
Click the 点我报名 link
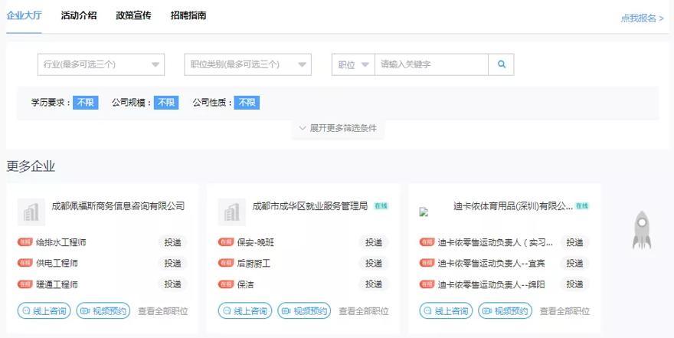643,18
